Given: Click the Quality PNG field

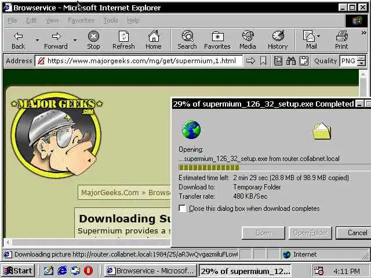Looking at the screenshot, I should pos(348,61).
